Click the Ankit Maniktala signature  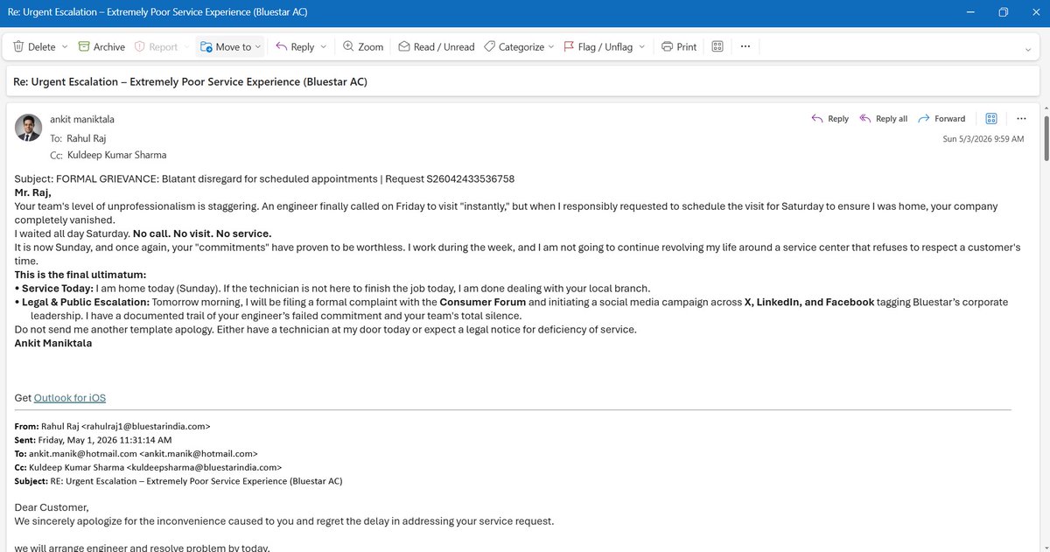tap(53, 343)
